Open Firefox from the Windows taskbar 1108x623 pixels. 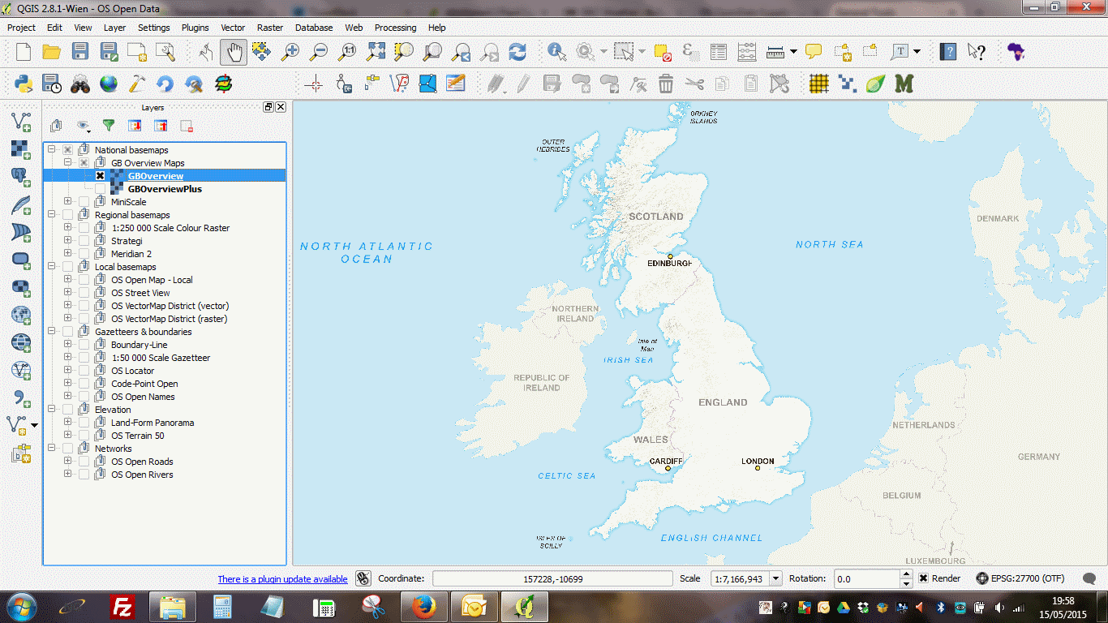pyautogui.click(x=423, y=607)
